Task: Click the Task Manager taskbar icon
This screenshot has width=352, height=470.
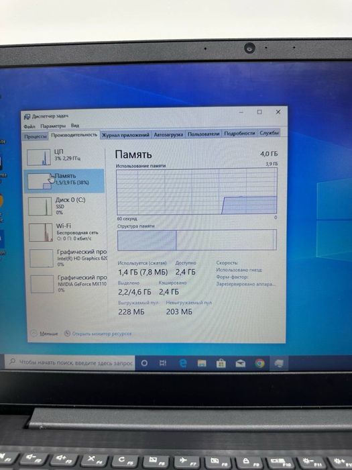Action: (279, 363)
